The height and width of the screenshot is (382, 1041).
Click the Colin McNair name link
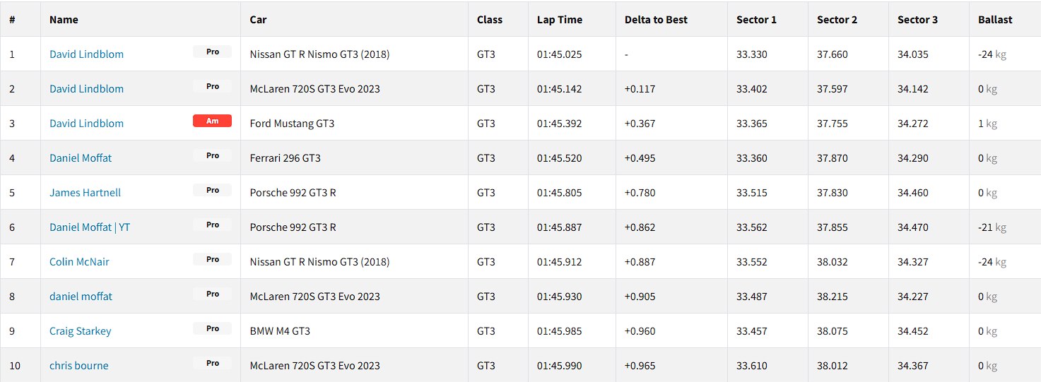(x=79, y=262)
